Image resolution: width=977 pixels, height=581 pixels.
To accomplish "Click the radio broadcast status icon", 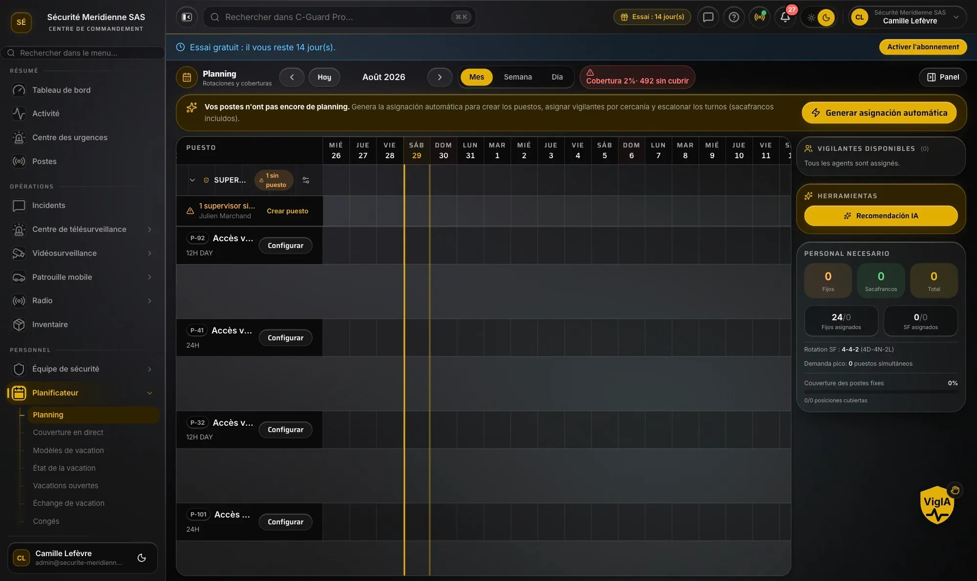I will 759,17.
